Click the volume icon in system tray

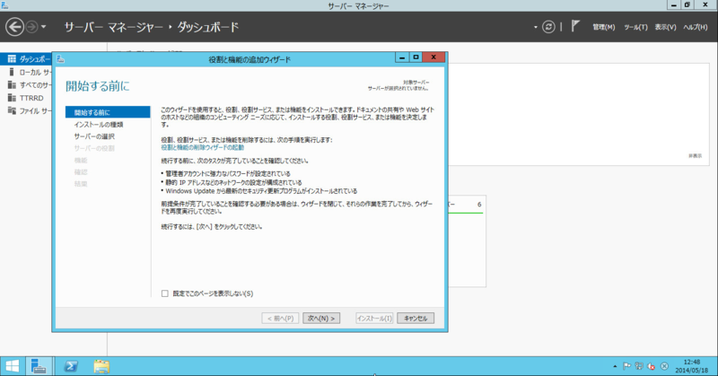click(x=651, y=366)
